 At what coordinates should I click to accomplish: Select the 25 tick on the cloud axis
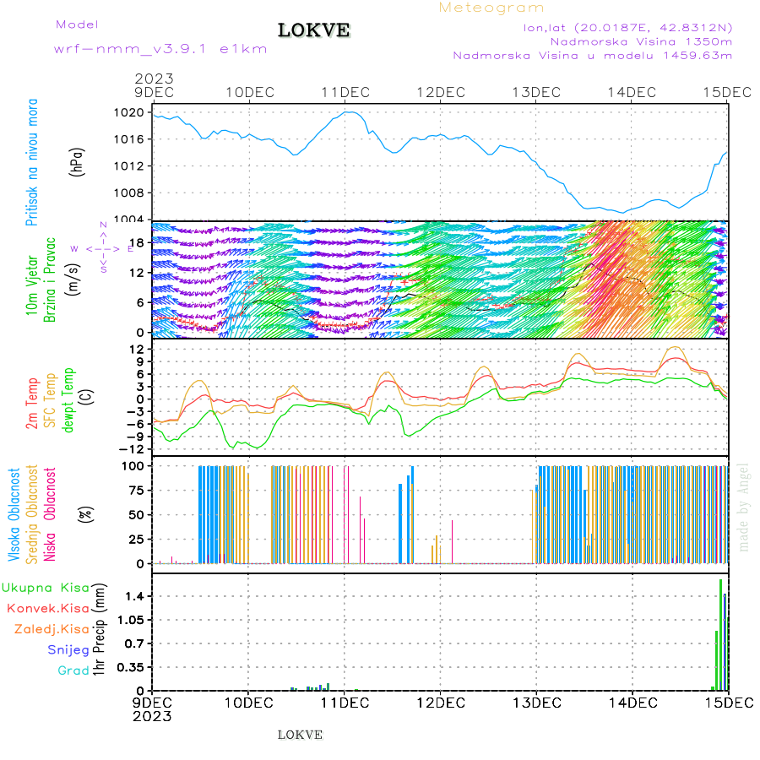(x=137, y=540)
